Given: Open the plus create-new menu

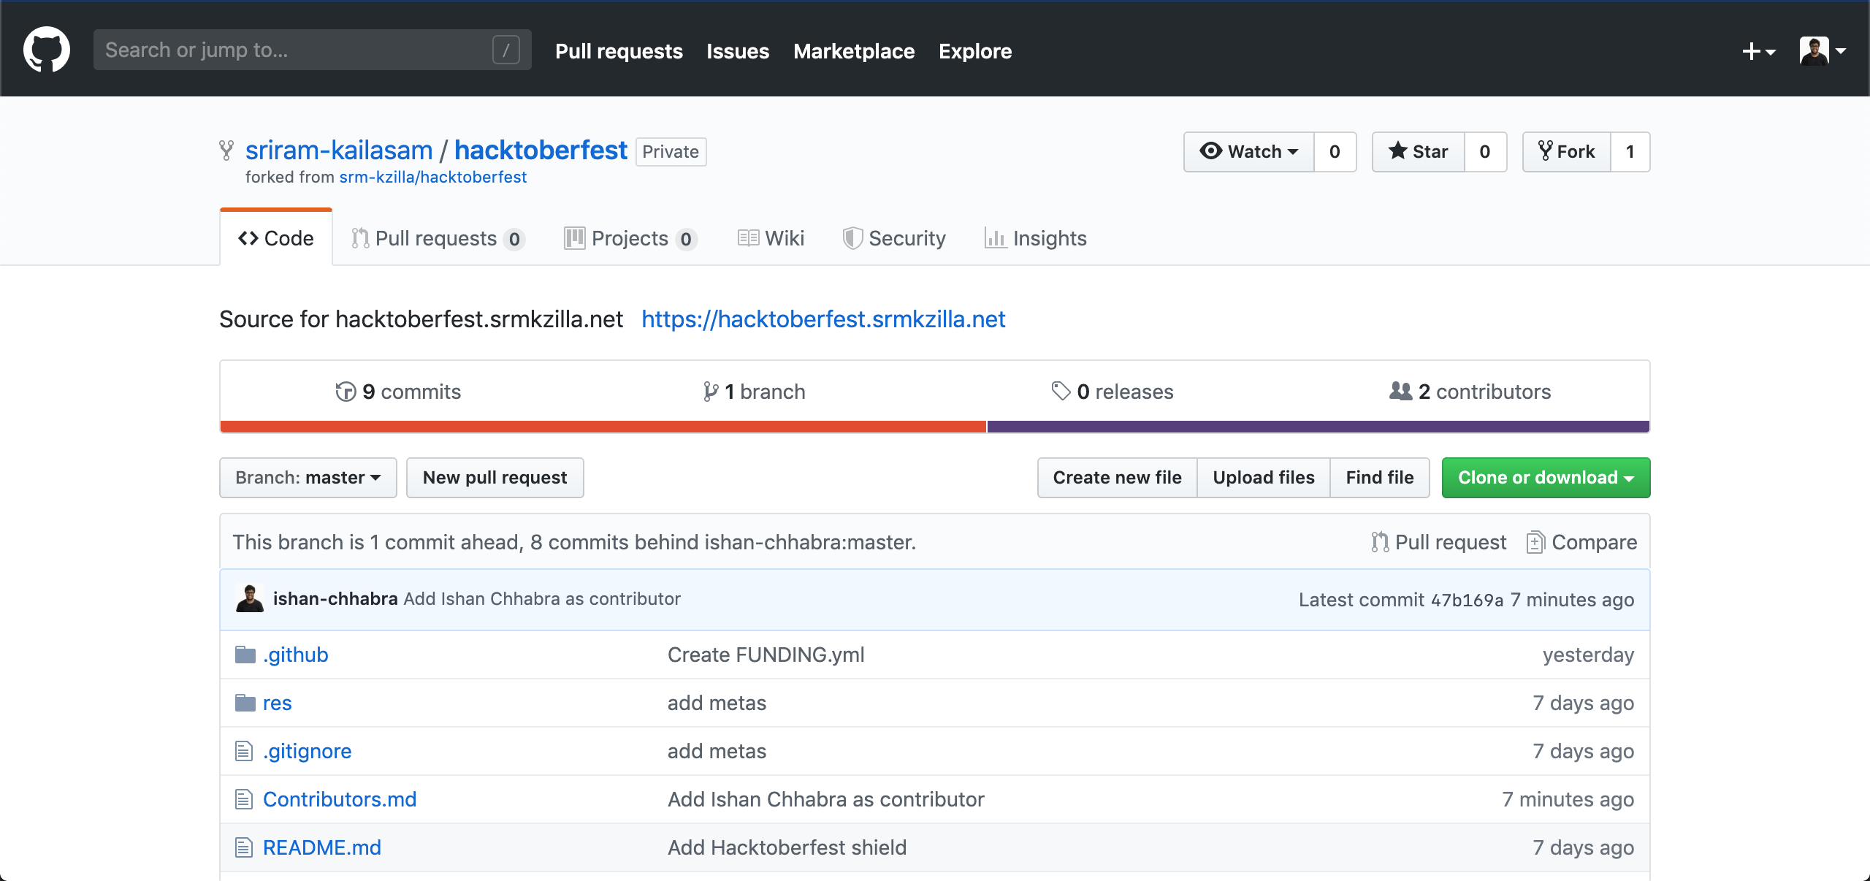Looking at the screenshot, I should pos(1758,50).
